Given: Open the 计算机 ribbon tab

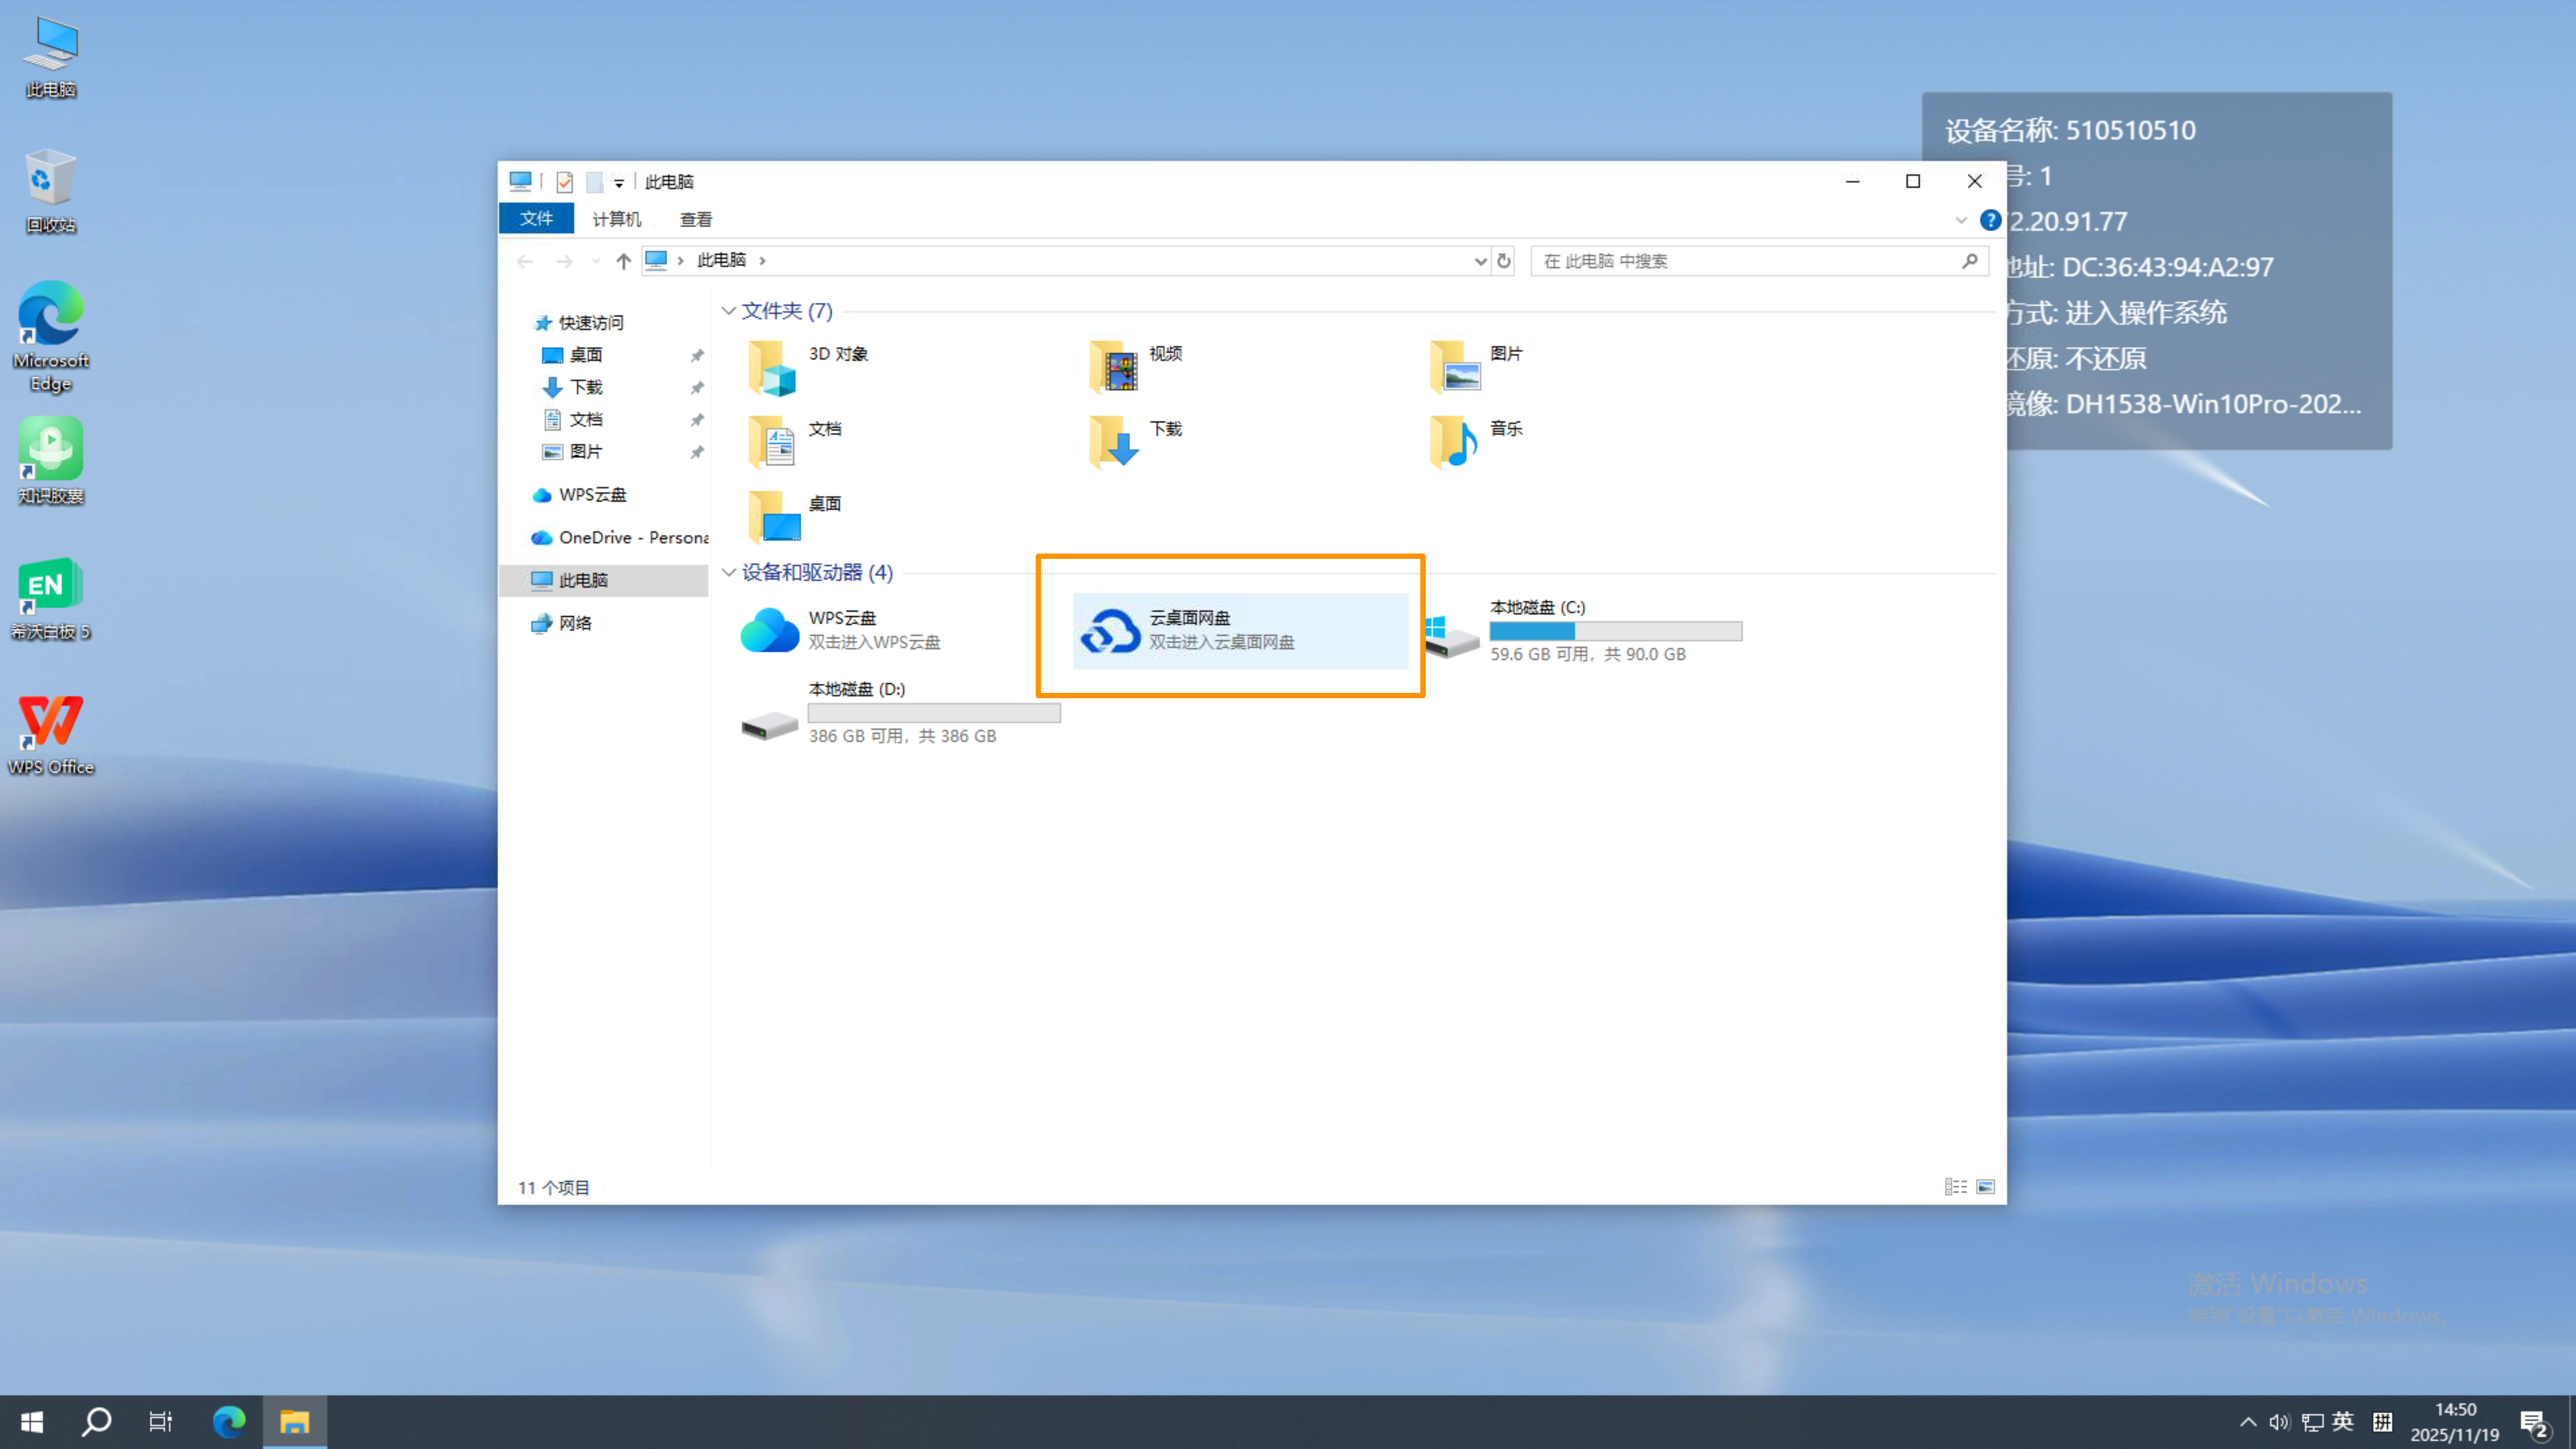Looking at the screenshot, I should click(x=617, y=219).
